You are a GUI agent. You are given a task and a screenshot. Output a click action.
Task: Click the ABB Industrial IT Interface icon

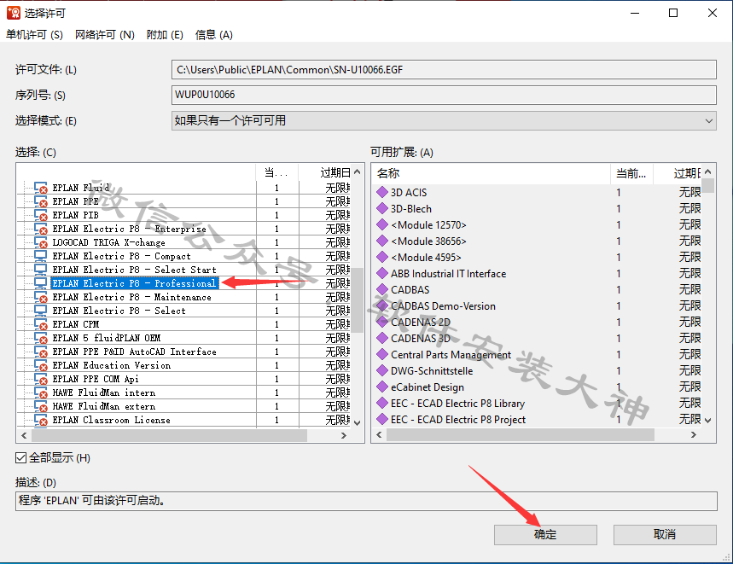tap(382, 273)
